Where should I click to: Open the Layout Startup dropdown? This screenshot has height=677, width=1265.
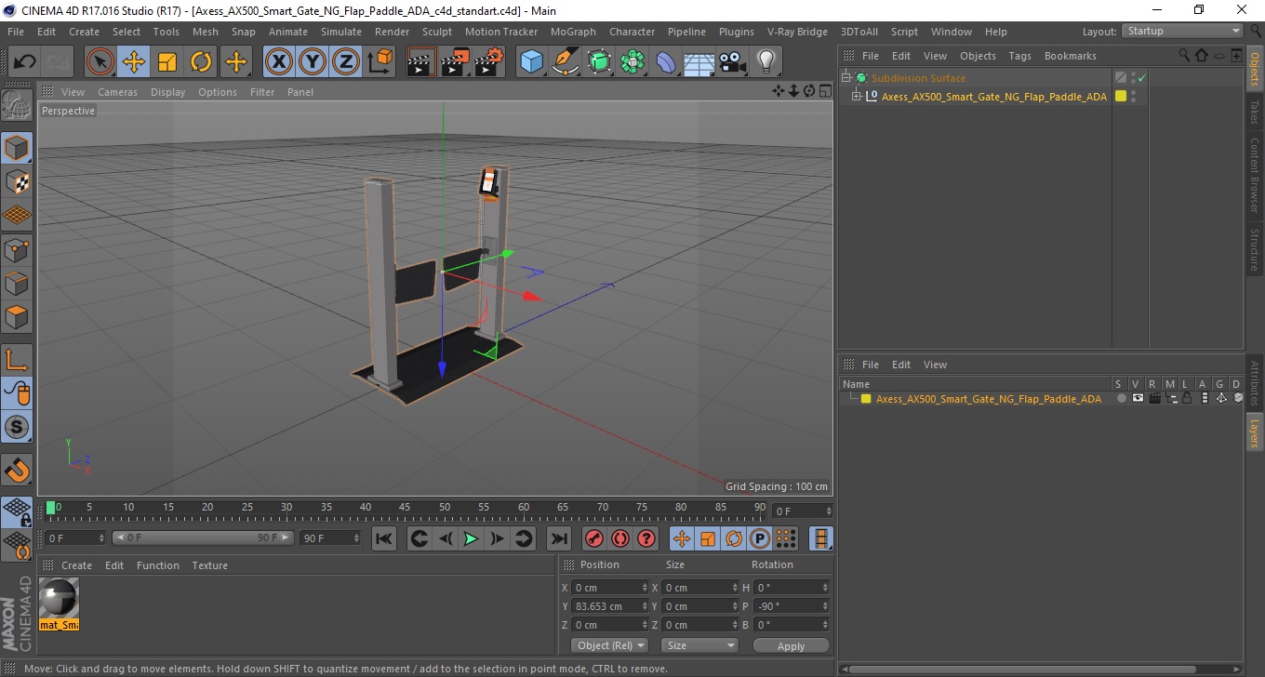[x=1183, y=32]
